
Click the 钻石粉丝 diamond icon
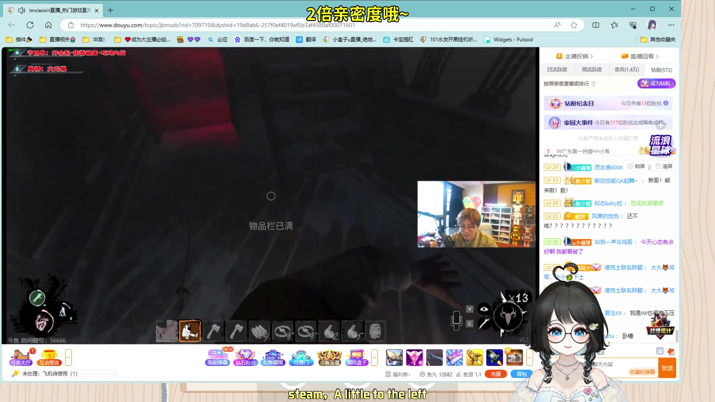coord(245,357)
